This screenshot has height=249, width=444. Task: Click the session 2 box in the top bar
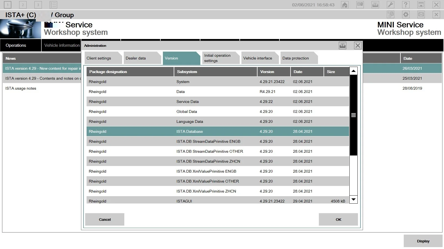tap(23, 5)
